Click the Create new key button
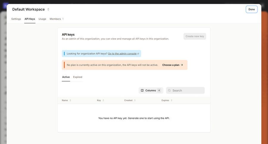 195,36
